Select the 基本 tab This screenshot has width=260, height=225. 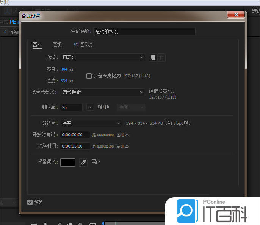[37, 45]
